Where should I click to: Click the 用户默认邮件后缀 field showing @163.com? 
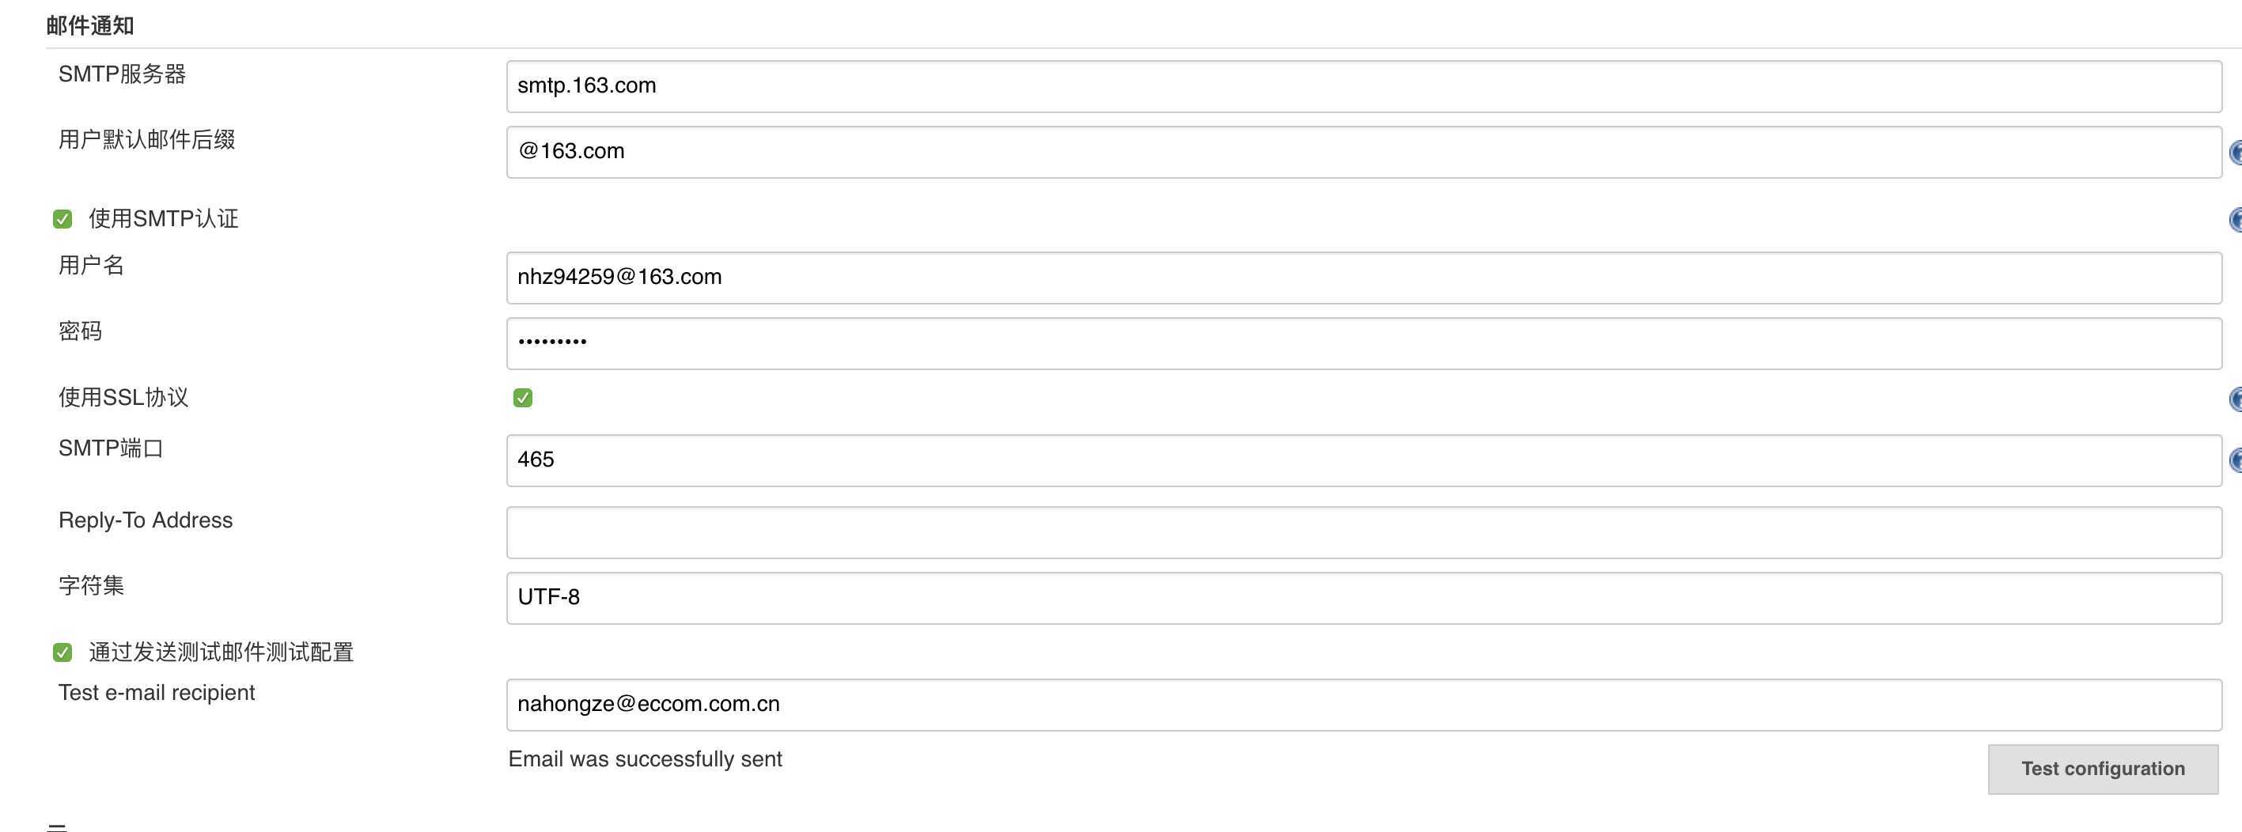[x=1364, y=153]
